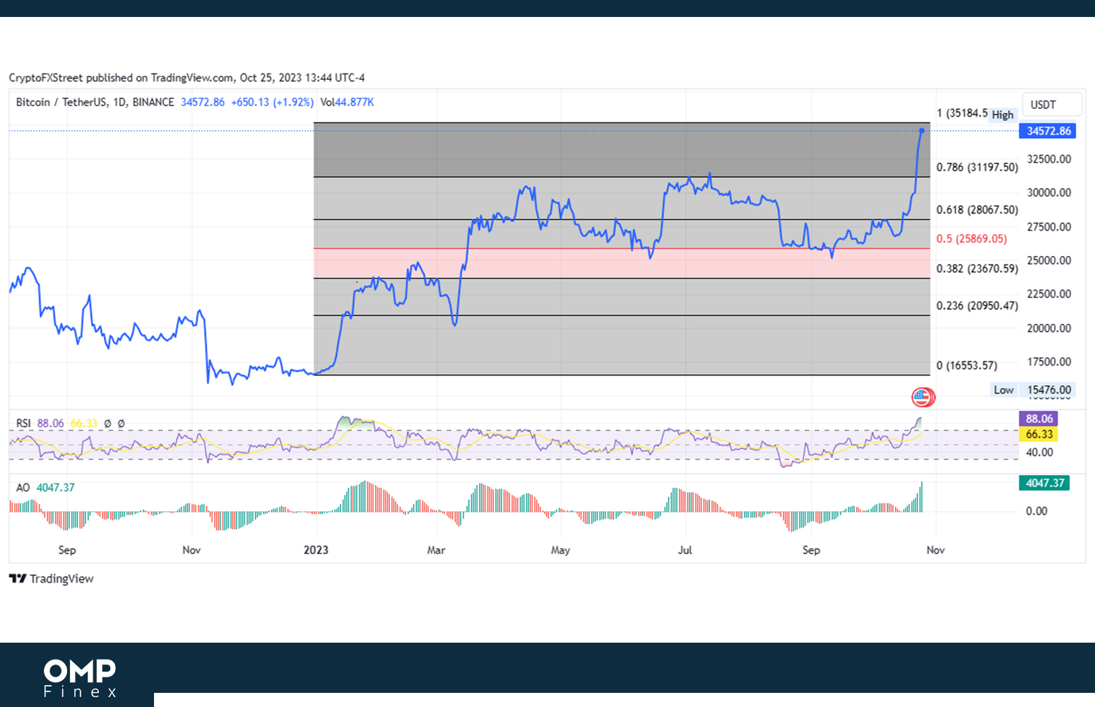Click the Jul time axis label
Image resolution: width=1095 pixels, height=707 pixels.
tap(685, 550)
